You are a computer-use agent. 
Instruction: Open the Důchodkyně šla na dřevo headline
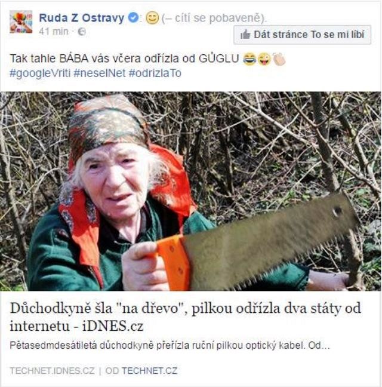pos(186,317)
